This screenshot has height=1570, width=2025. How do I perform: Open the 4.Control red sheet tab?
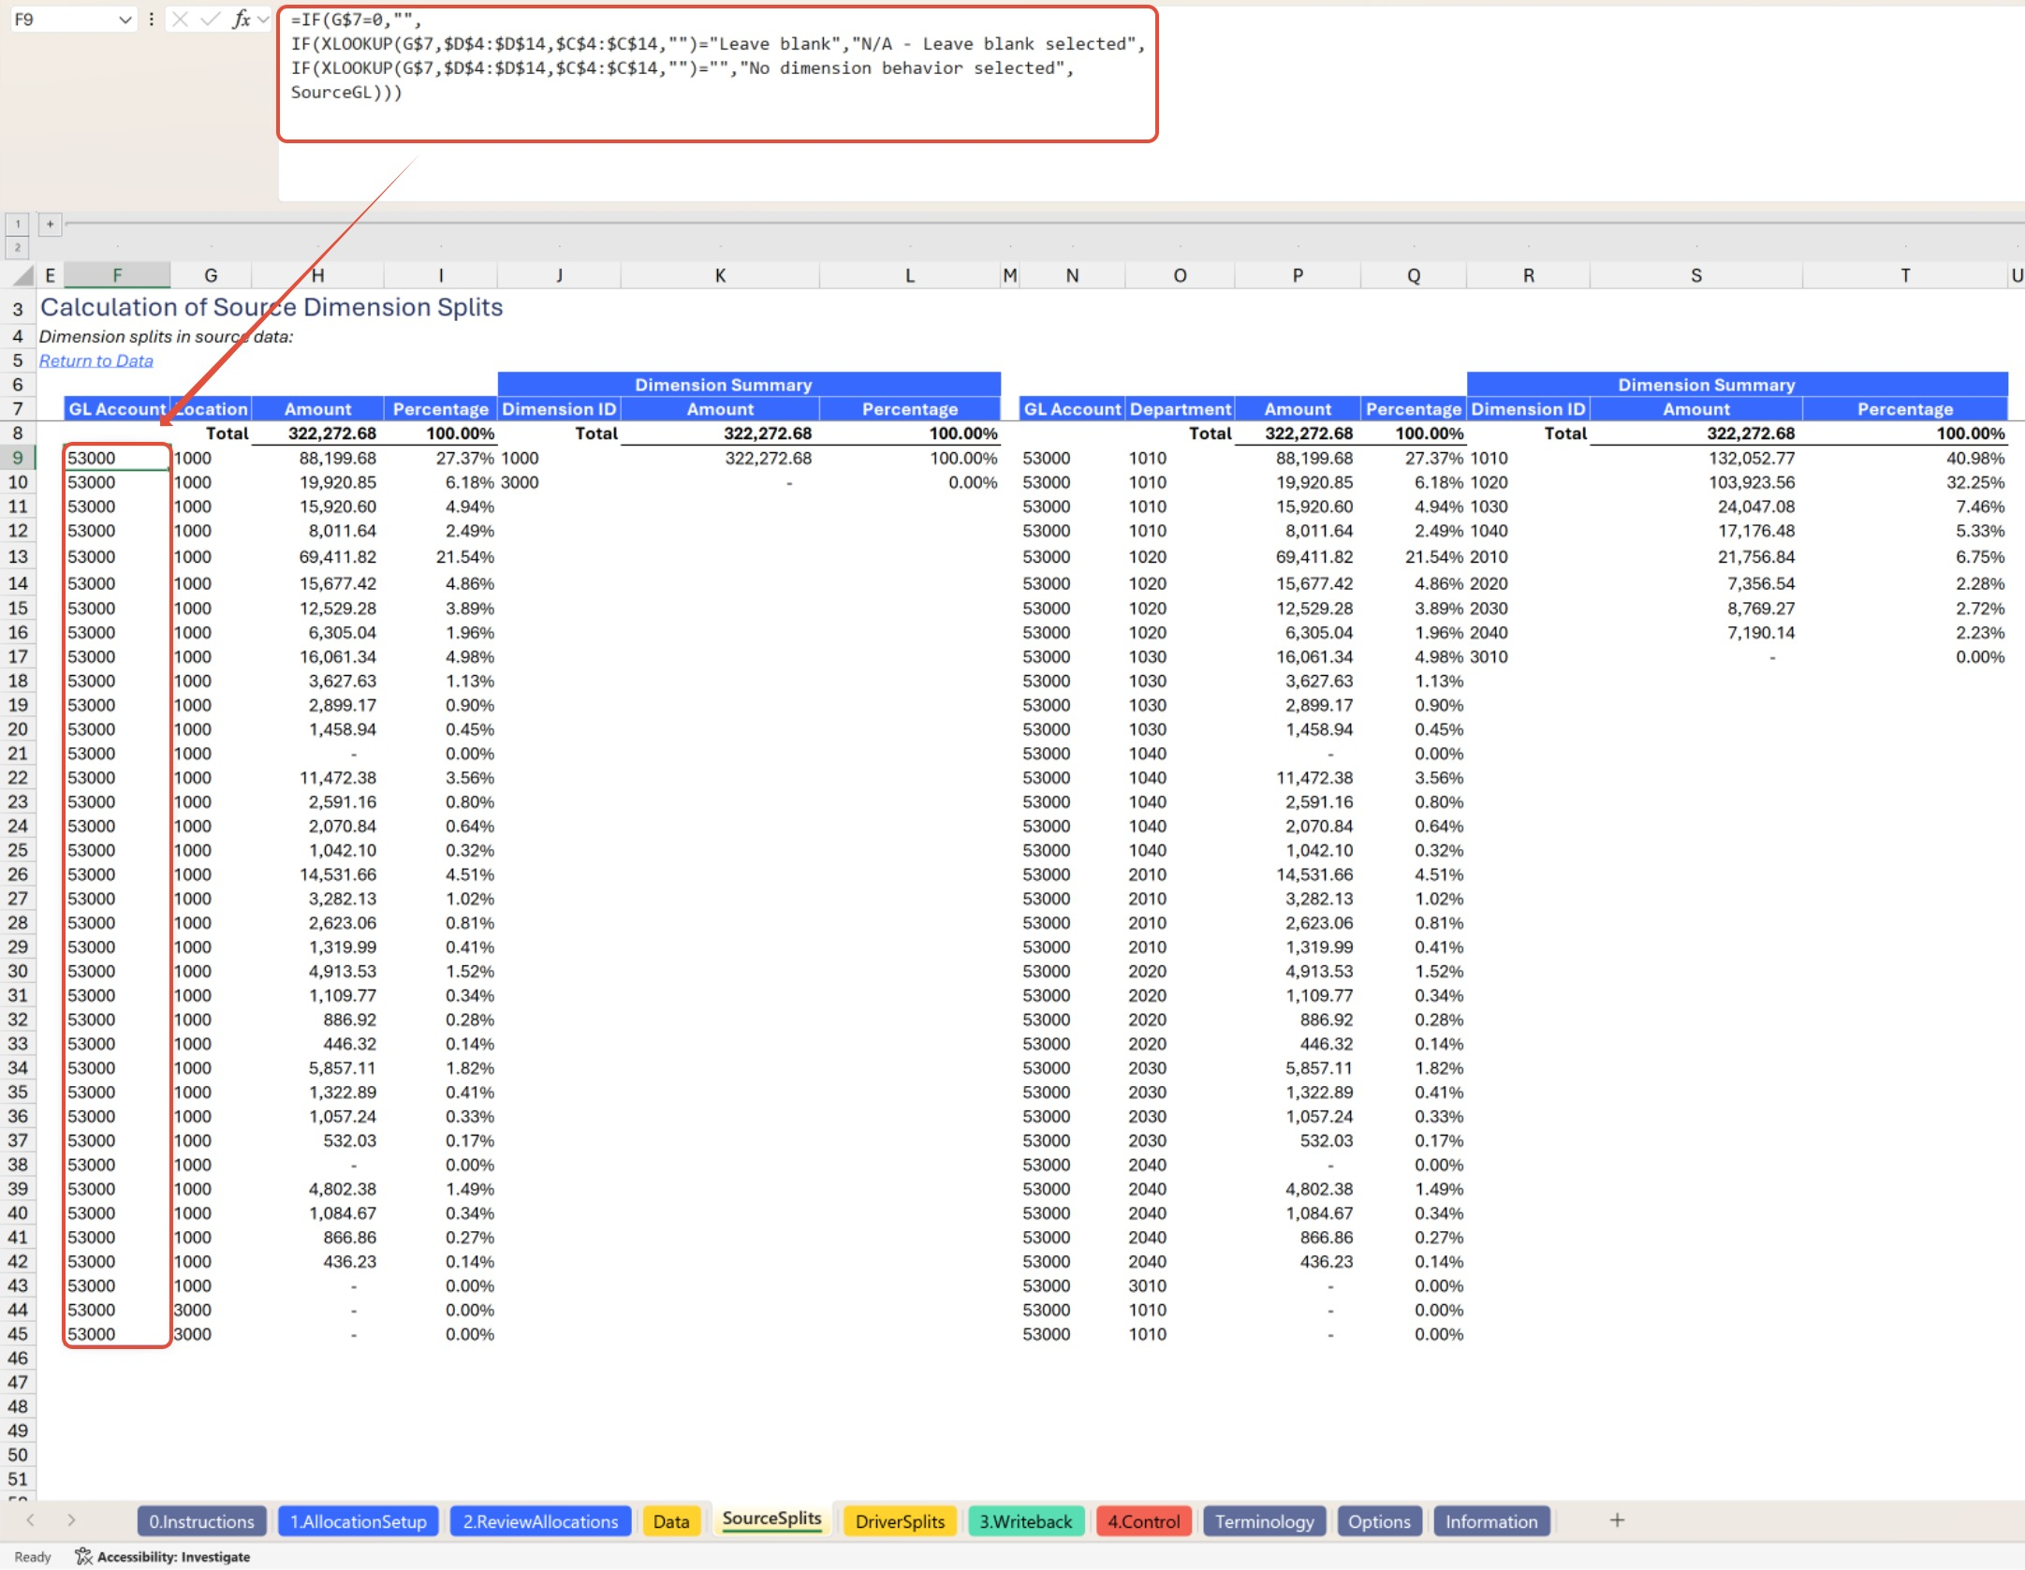pos(1143,1521)
